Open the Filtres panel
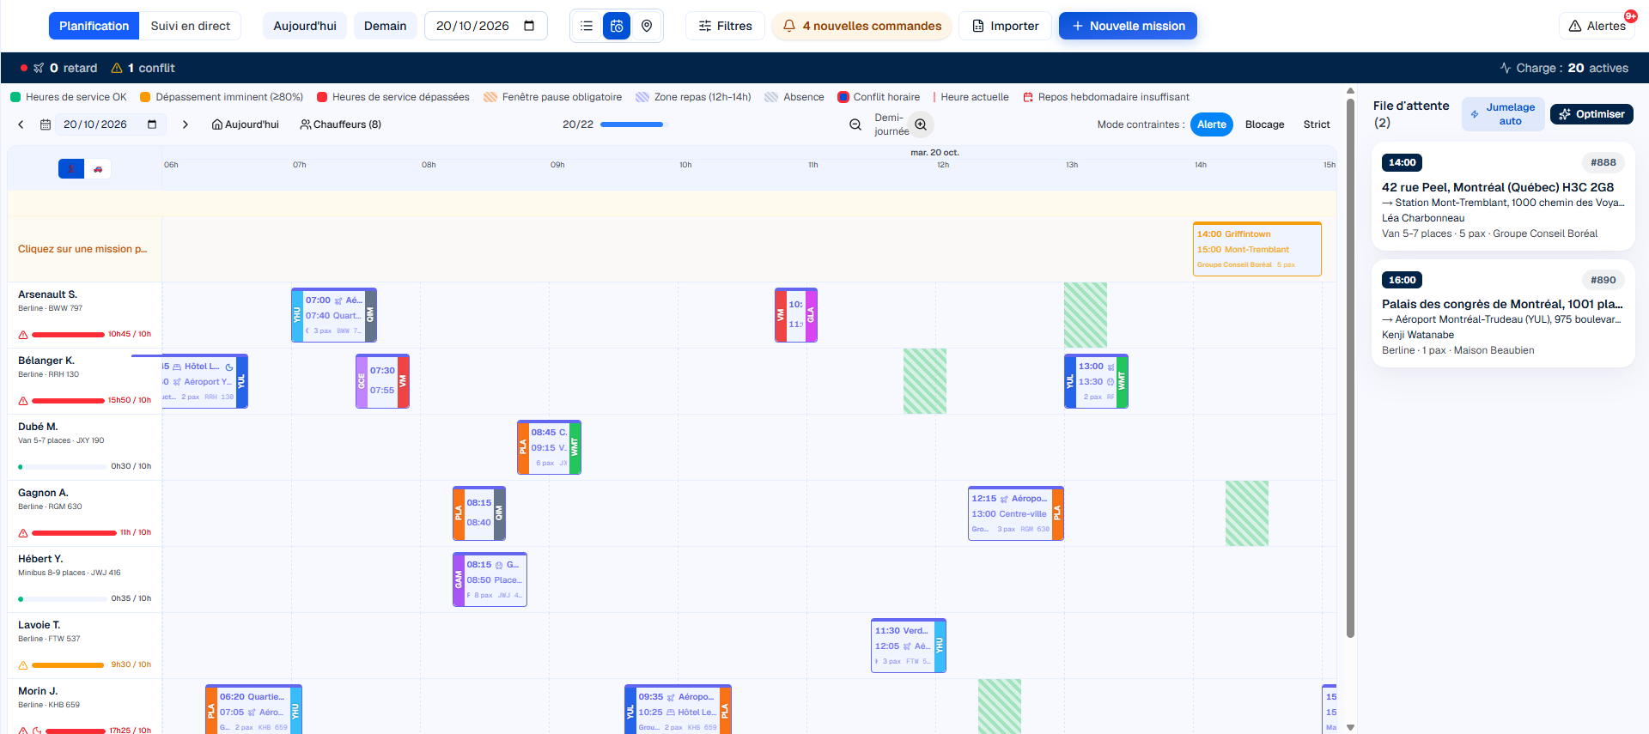 [725, 26]
